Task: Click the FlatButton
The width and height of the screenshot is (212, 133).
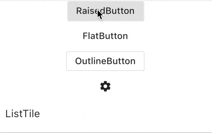Action: coord(105,36)
